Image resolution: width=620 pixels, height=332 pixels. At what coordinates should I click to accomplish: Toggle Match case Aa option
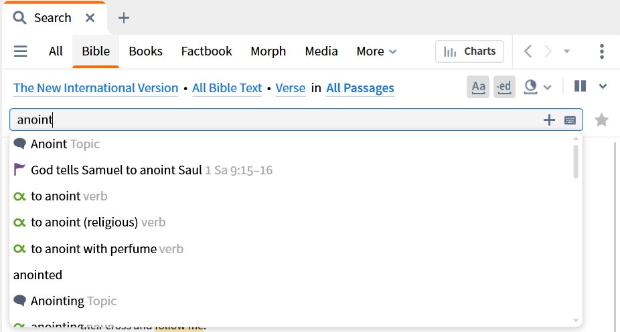pos(478,87)
